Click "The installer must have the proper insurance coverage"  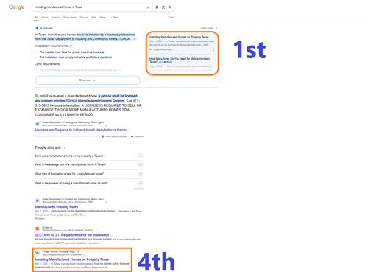point(72,52)
